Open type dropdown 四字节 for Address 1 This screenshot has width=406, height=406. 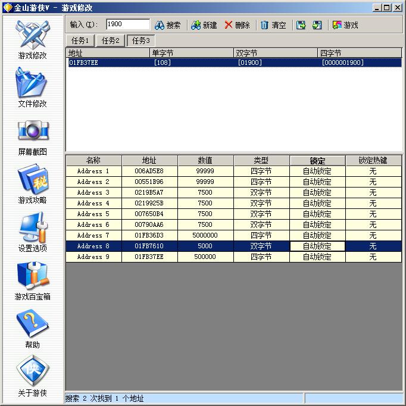pyautogui.click(x=261, y=171)
